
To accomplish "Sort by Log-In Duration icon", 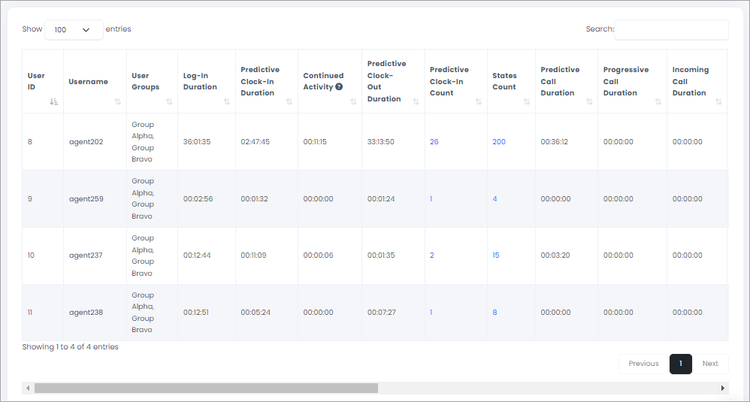I will 227,101.
